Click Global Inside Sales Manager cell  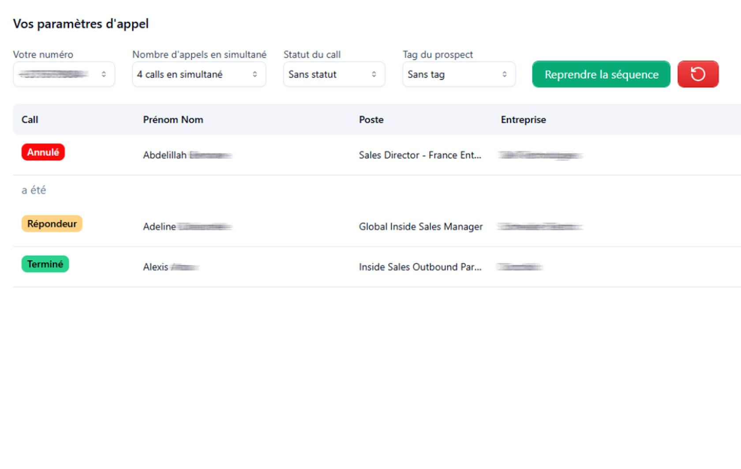tap(421, 226)
